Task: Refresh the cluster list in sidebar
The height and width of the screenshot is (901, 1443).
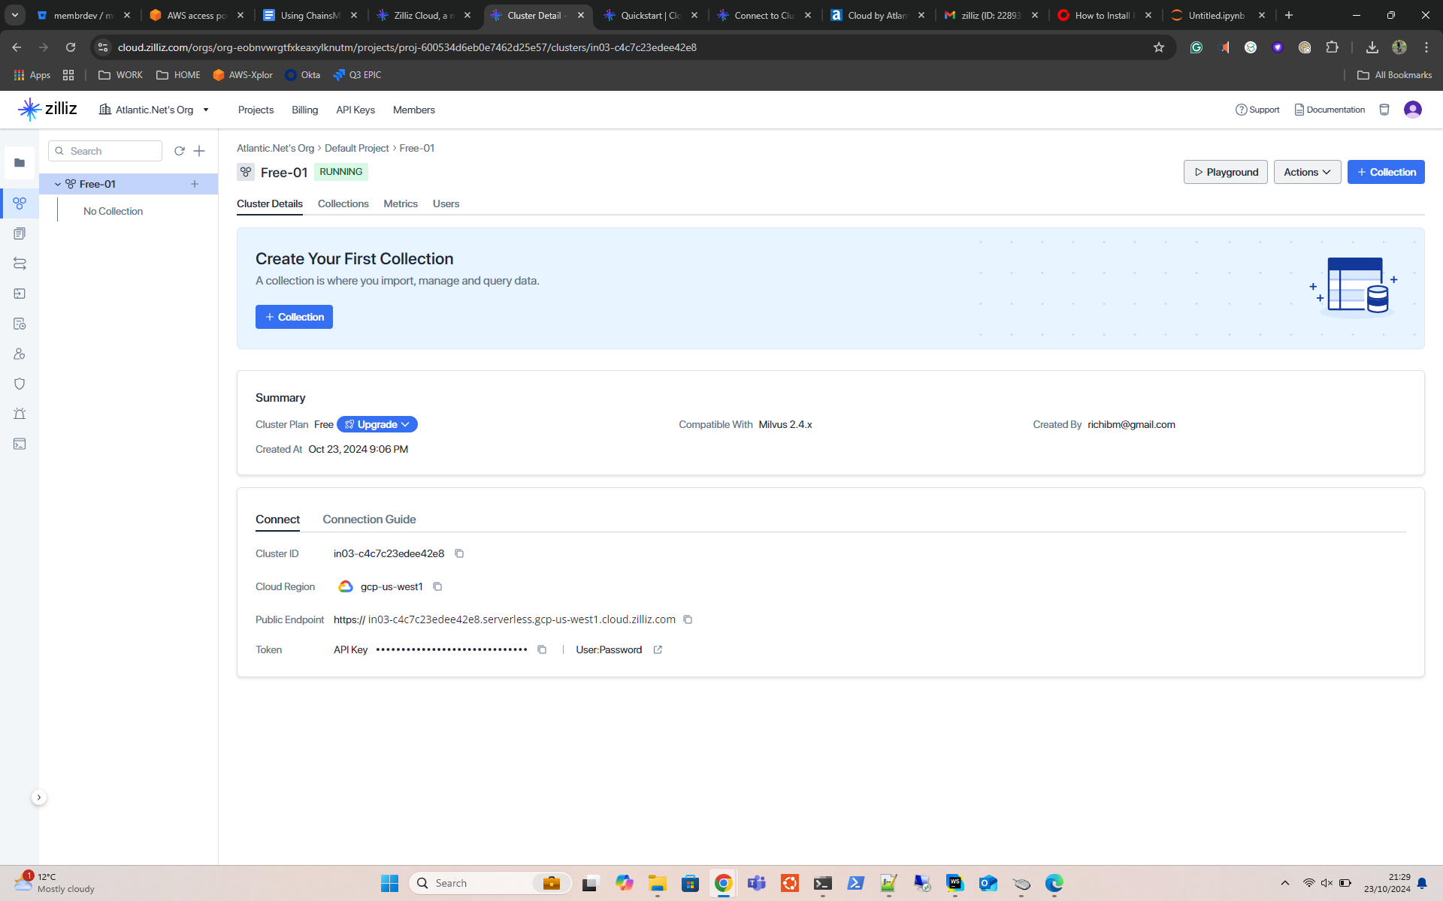Action: (x=179, y=151)
